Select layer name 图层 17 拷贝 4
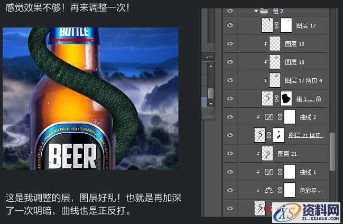This screenshot has height=224, width=343. pyautogui.click(x=303, y=80)
